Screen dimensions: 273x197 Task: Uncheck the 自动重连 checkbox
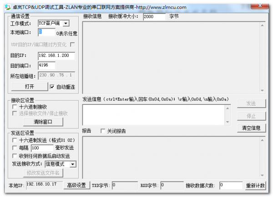pyautogui.click(x=52, y=87)
